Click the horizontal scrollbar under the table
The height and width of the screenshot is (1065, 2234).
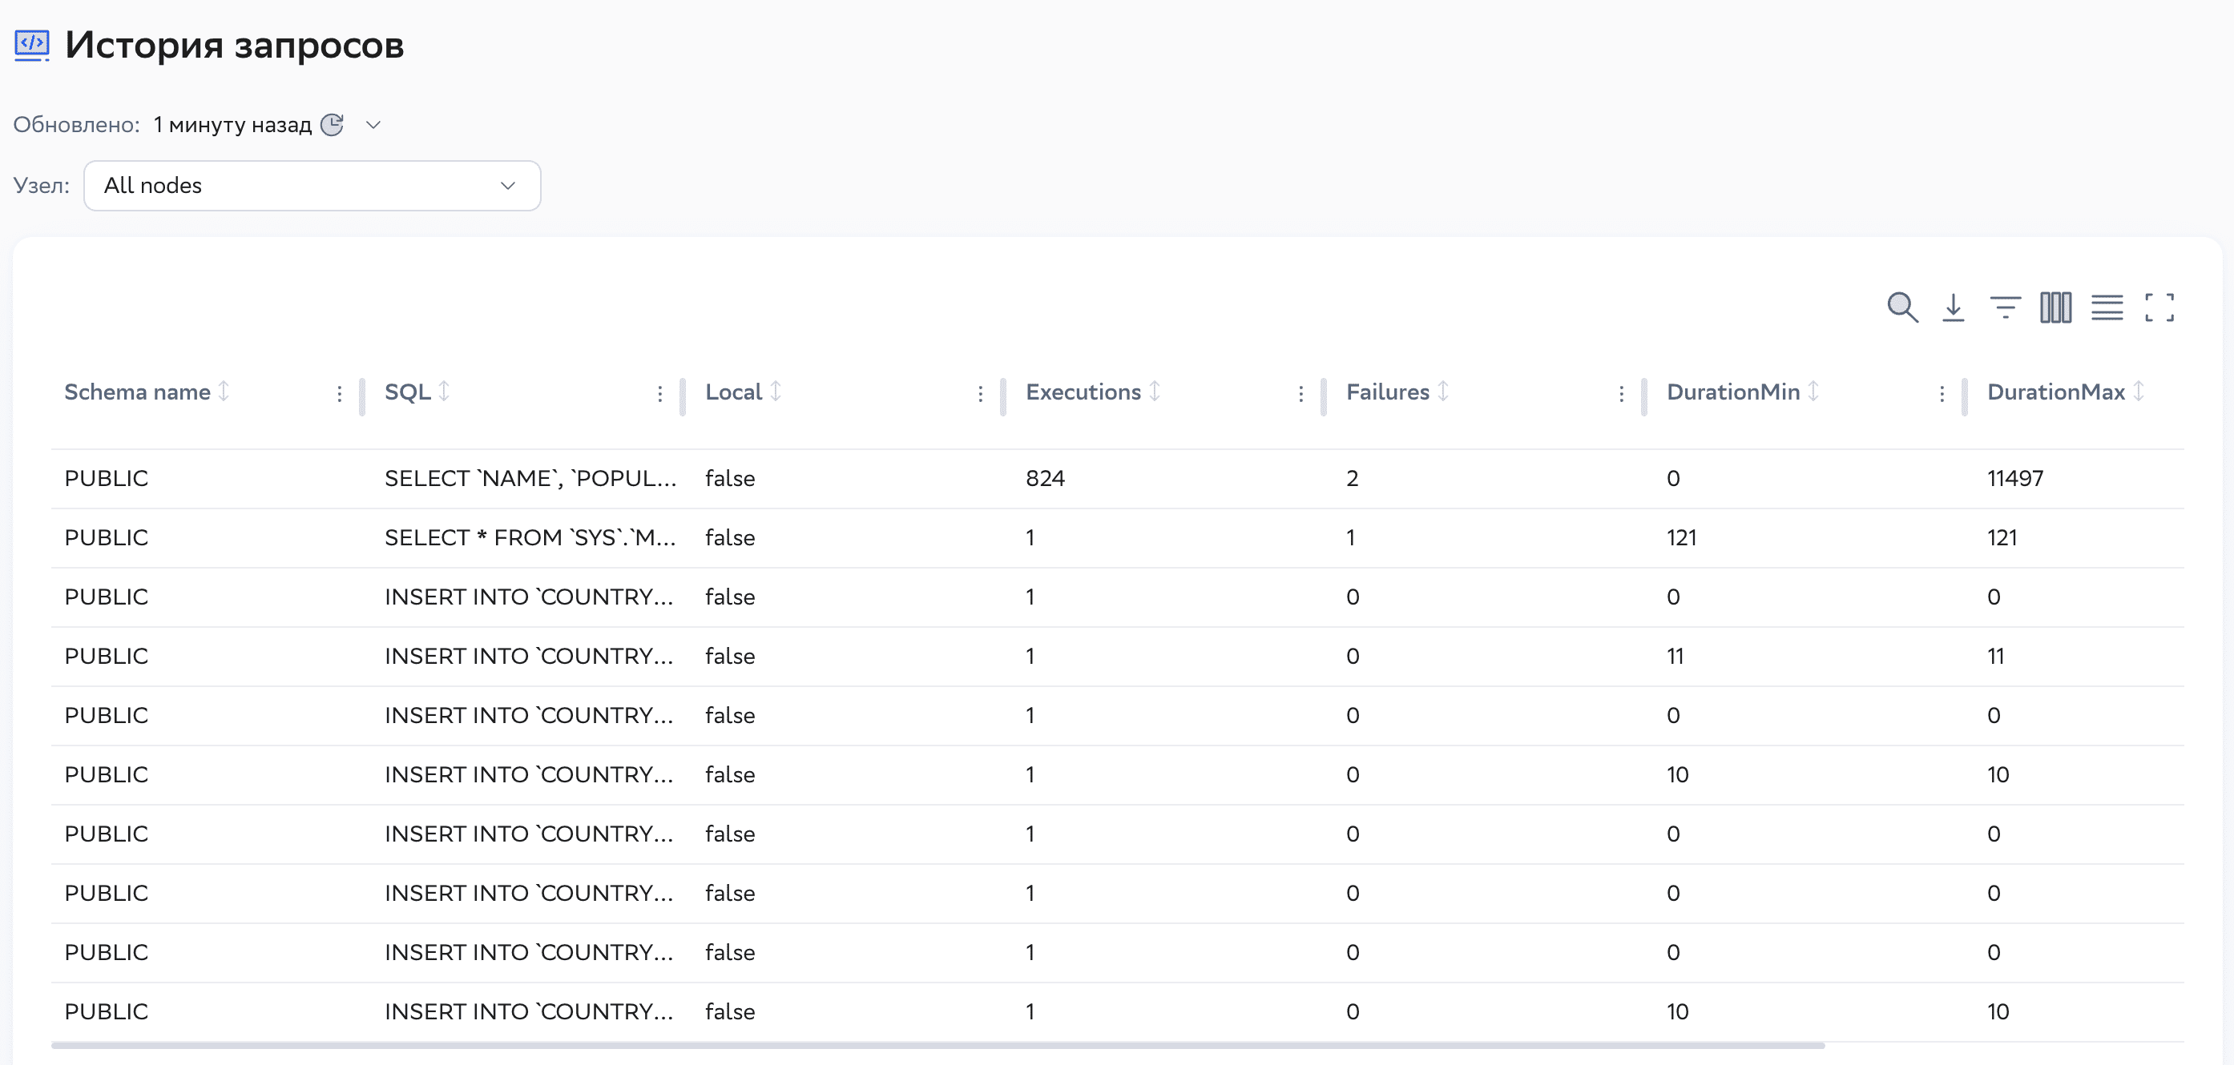click(937, 1046)
